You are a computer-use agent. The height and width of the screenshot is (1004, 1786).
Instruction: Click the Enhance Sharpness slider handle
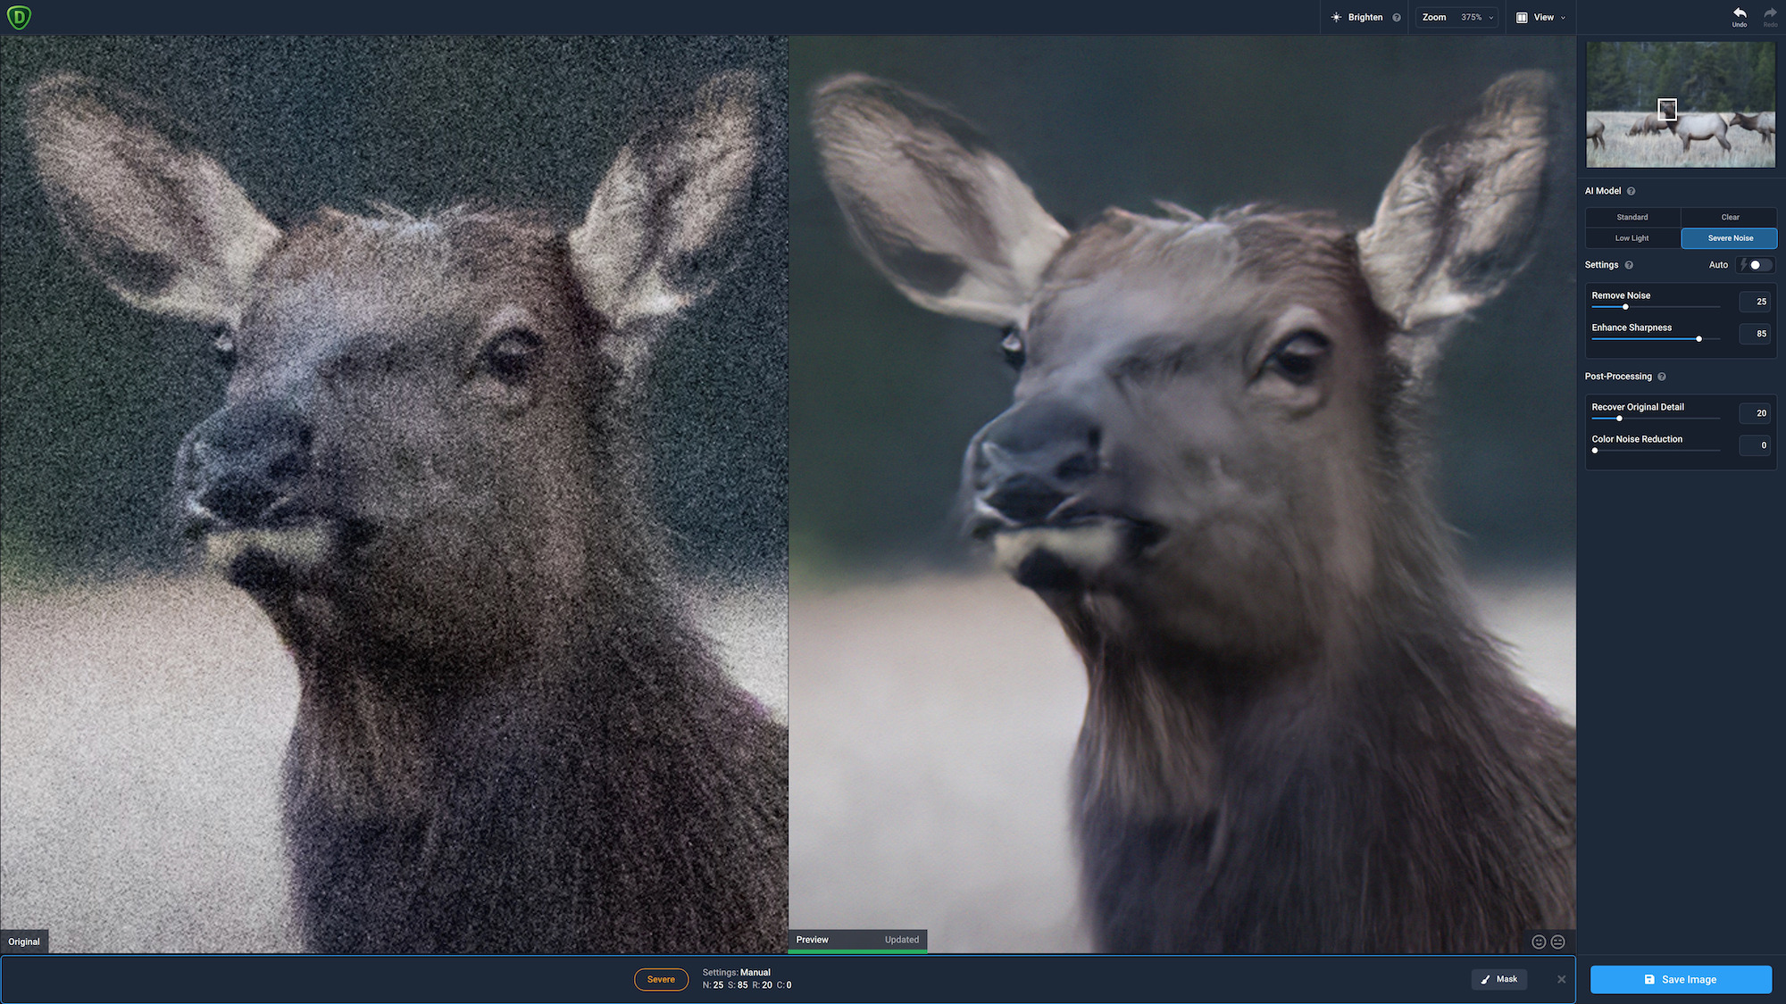point(1698,339)
